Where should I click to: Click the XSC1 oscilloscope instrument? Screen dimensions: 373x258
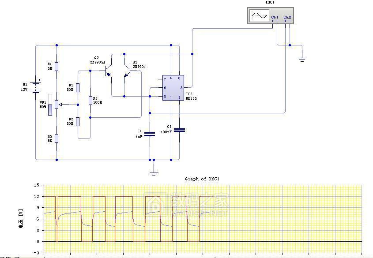pyautogui.click(x=270, y=15)
